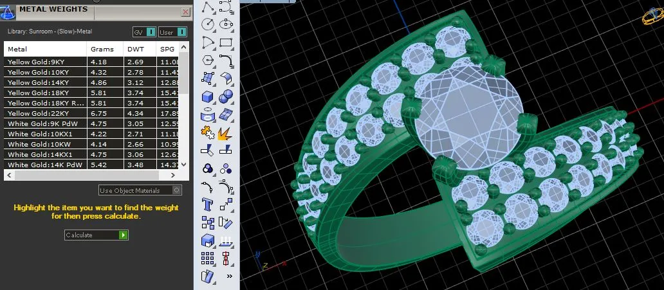Select the Rotate tool
The image size is (664, 290).
(226, 222)
